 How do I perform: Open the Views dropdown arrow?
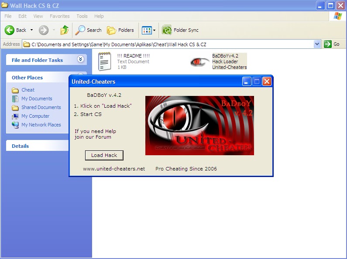[x=154, y=30]
